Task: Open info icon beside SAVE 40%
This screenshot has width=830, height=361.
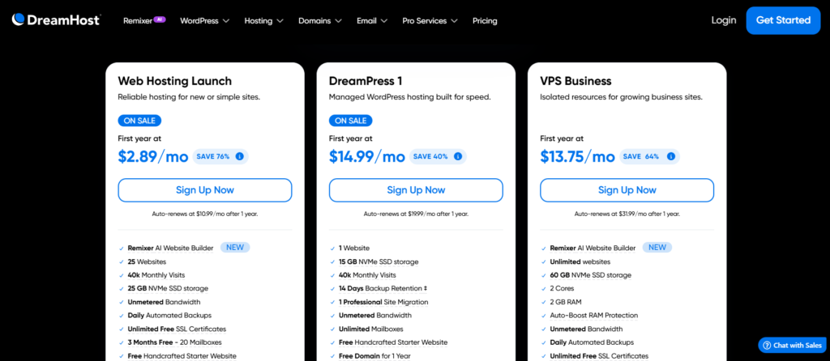Action: tap(458, 156)
